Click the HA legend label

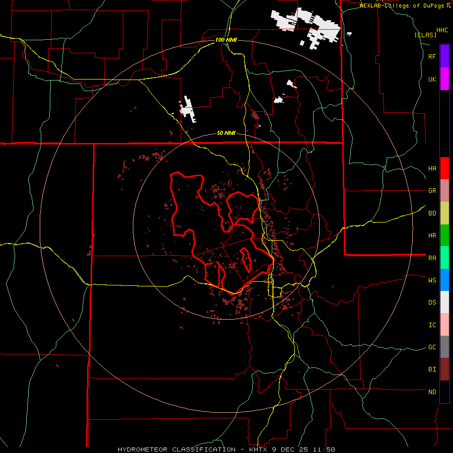coord(432,169)
